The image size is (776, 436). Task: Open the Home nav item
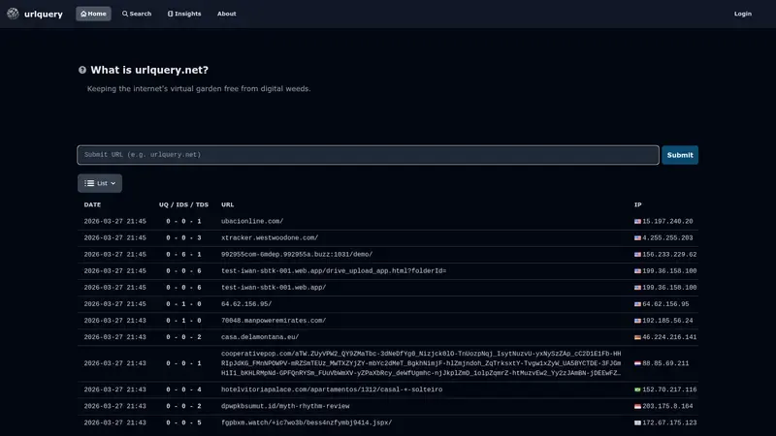pyautogui.click(x=93, y=14)
